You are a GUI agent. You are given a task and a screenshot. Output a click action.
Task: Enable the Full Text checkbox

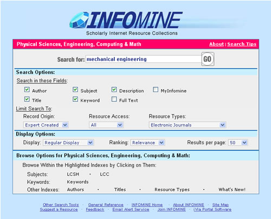coord(114,99)
